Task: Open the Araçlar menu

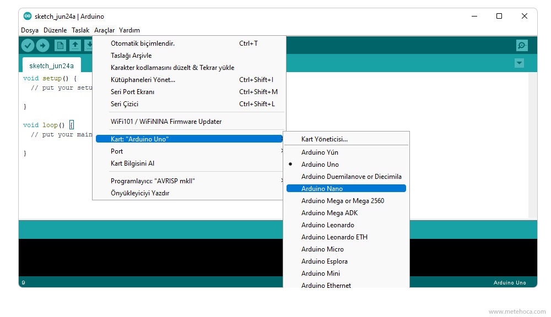Action: tap(104, 30)
